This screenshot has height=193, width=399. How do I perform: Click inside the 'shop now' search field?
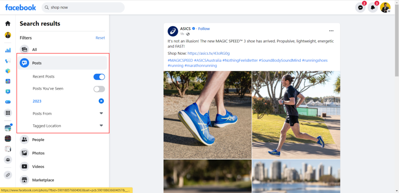click(83, 8)
